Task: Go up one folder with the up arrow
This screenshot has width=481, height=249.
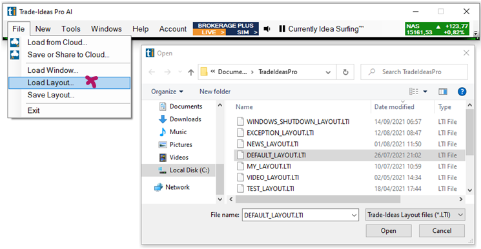Action: tap(191, 72)
